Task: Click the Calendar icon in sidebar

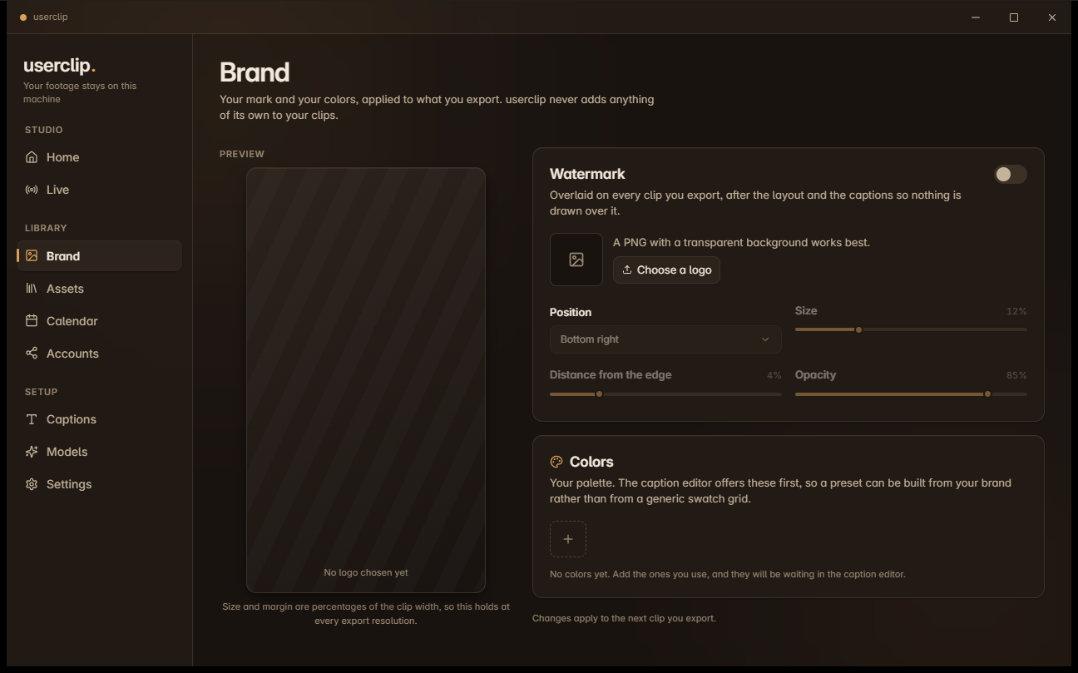Action: coord(32,321)
